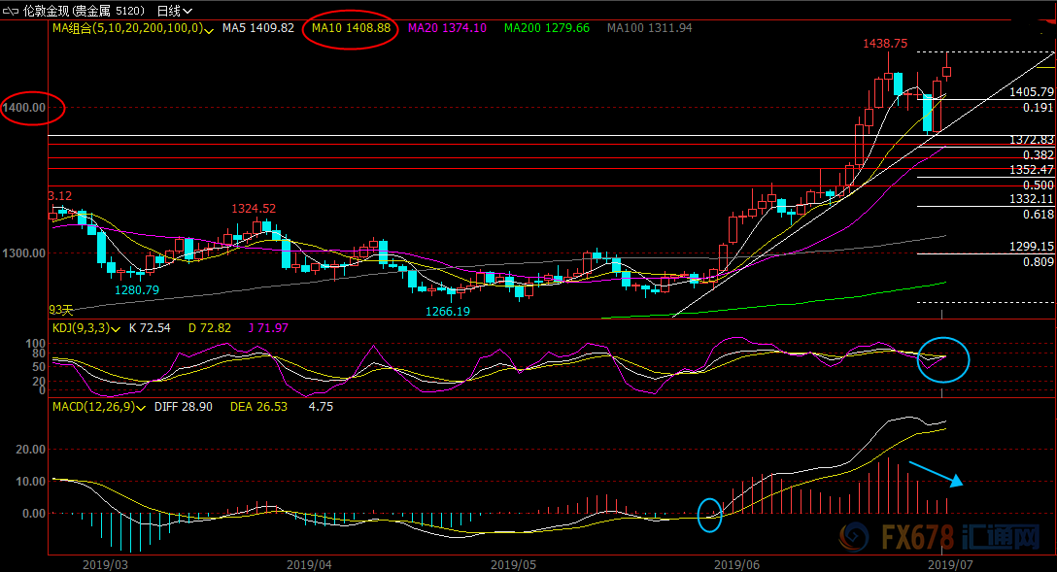Image resolution: width=1057 pixels, height=572 pixels.
Task: Click the 1299.15 Fibonacci price label
Action: 1032,247
